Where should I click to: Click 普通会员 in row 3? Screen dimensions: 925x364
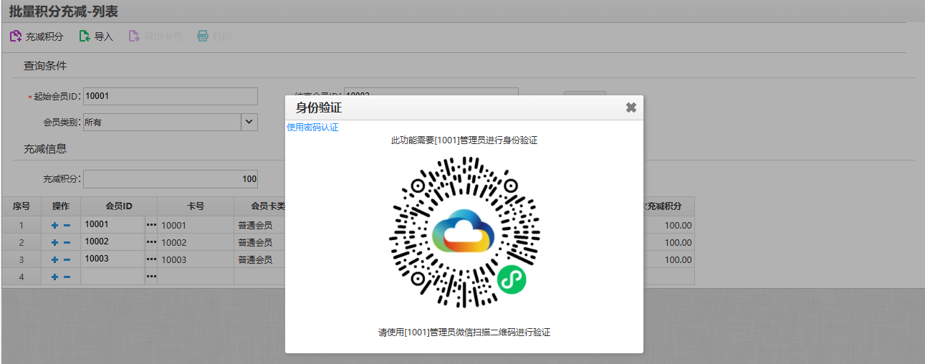click(x=255, y=259)
